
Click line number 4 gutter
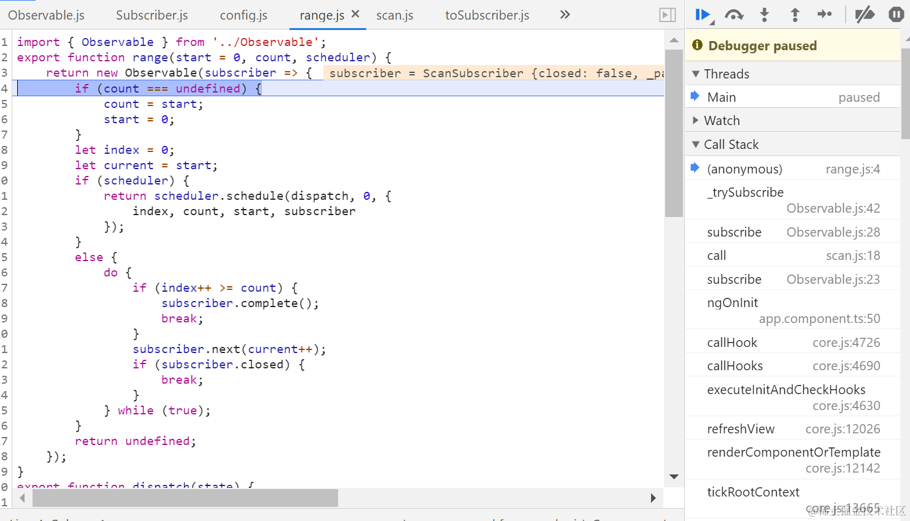point(5,89)
